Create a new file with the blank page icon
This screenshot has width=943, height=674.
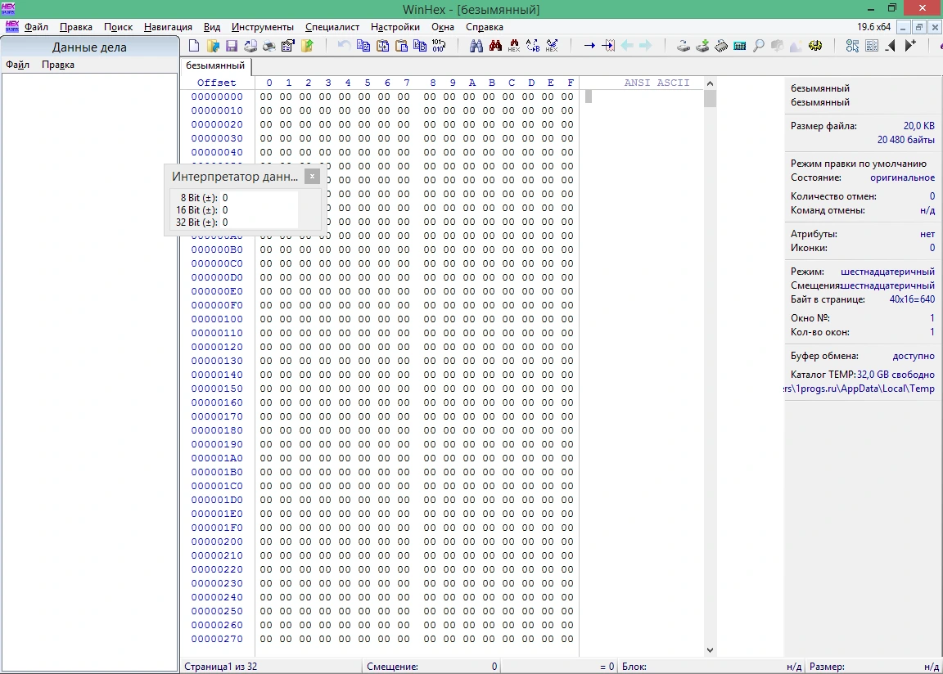(x=194, y=46)
